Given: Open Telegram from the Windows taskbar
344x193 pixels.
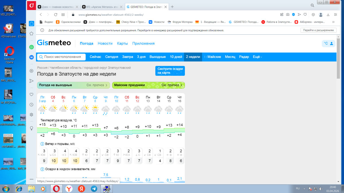Looking at the screenshot, I should click(94, 189).
